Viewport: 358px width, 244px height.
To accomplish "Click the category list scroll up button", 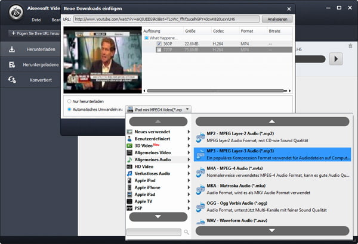I will click(158, 121).
